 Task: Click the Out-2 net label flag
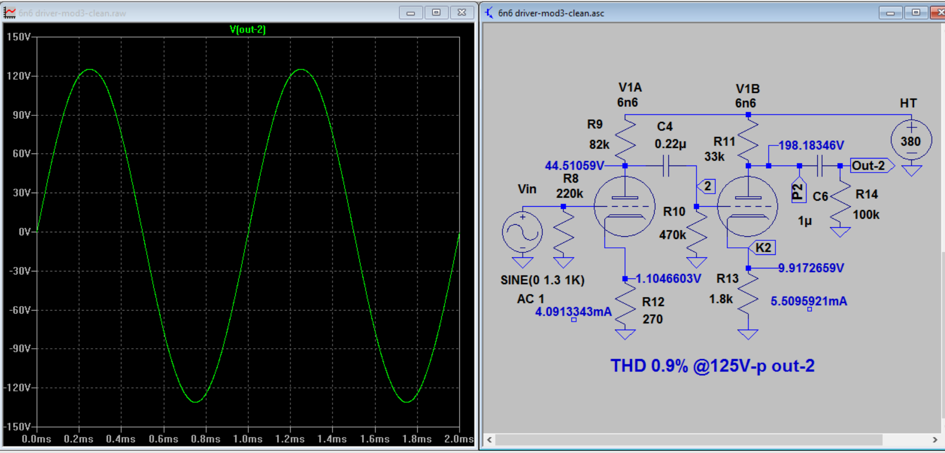872,166
